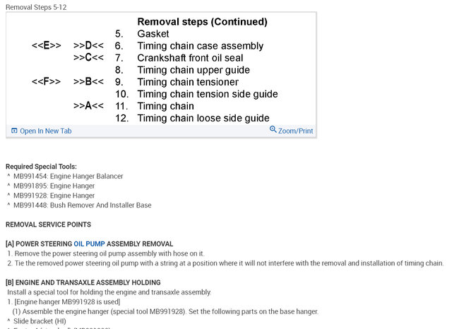The height and width of the screenshot is (329, 459).
Task: Click the <<F>> service point marker
Action: [47, 82]
